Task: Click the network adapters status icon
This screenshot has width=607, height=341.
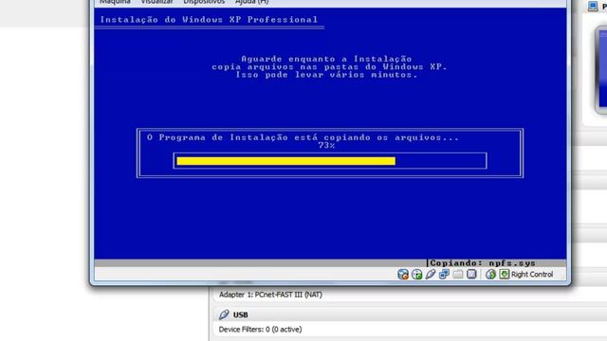Action: tap(444, 274)
